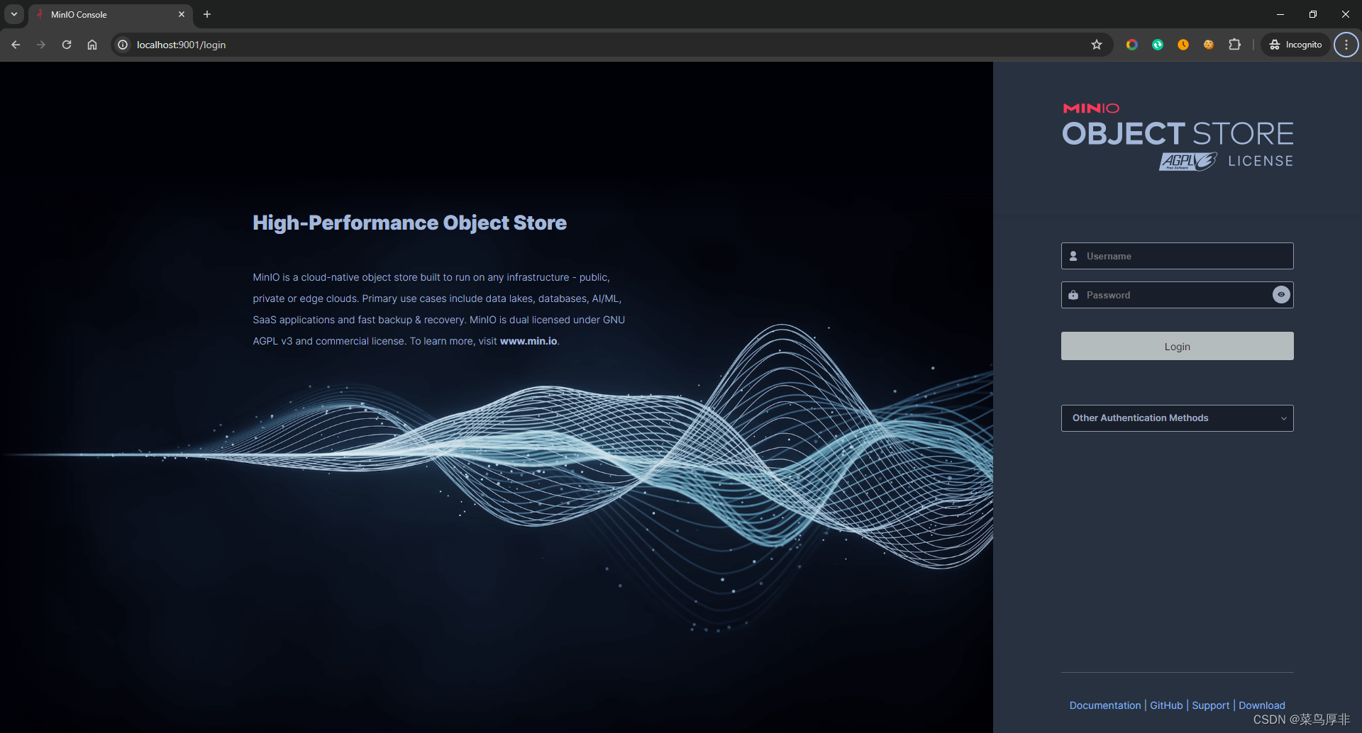Click the browser home button
The width and height of the screenshot is (1362, 733).
[x=92, y=45]
